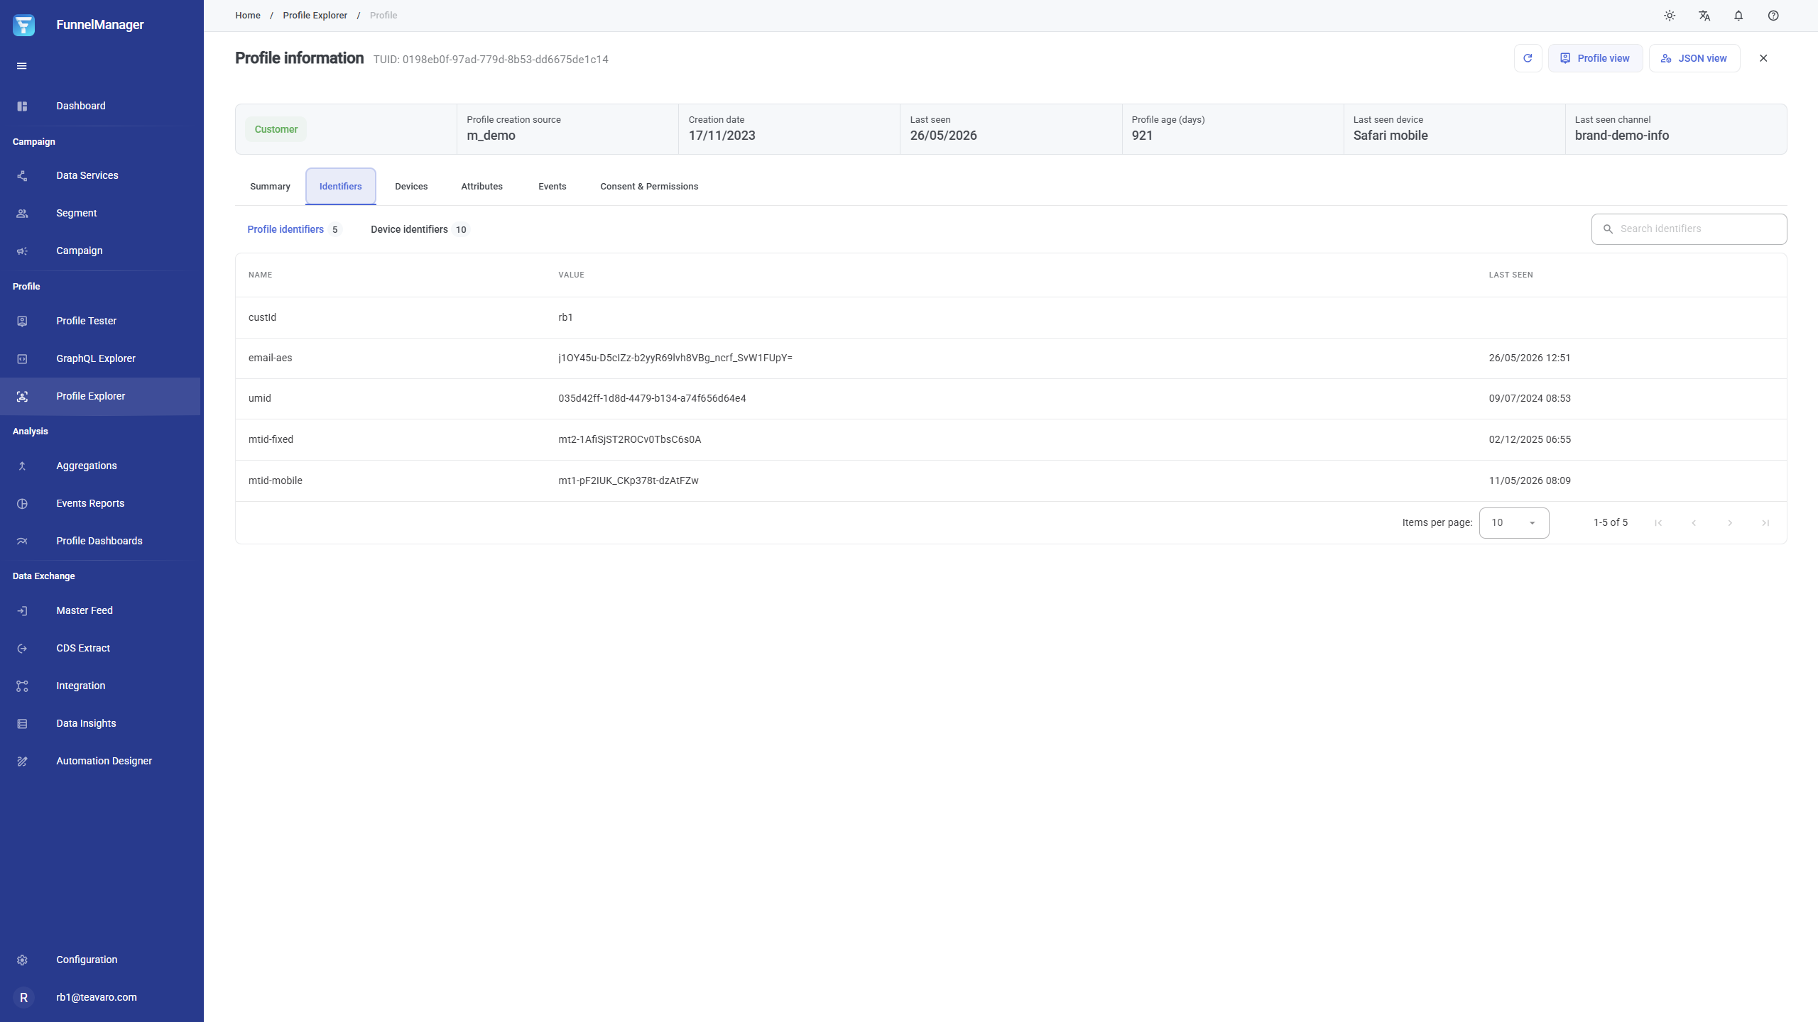Switch to the Summary tab
1818x1022 pixels.
270,187
